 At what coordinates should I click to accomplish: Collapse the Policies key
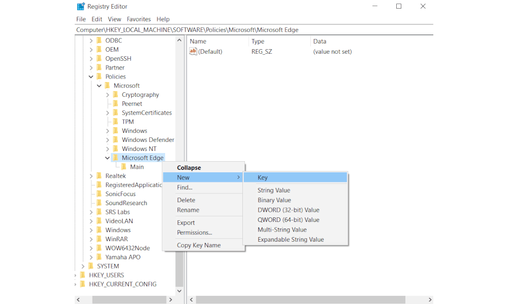91,77
